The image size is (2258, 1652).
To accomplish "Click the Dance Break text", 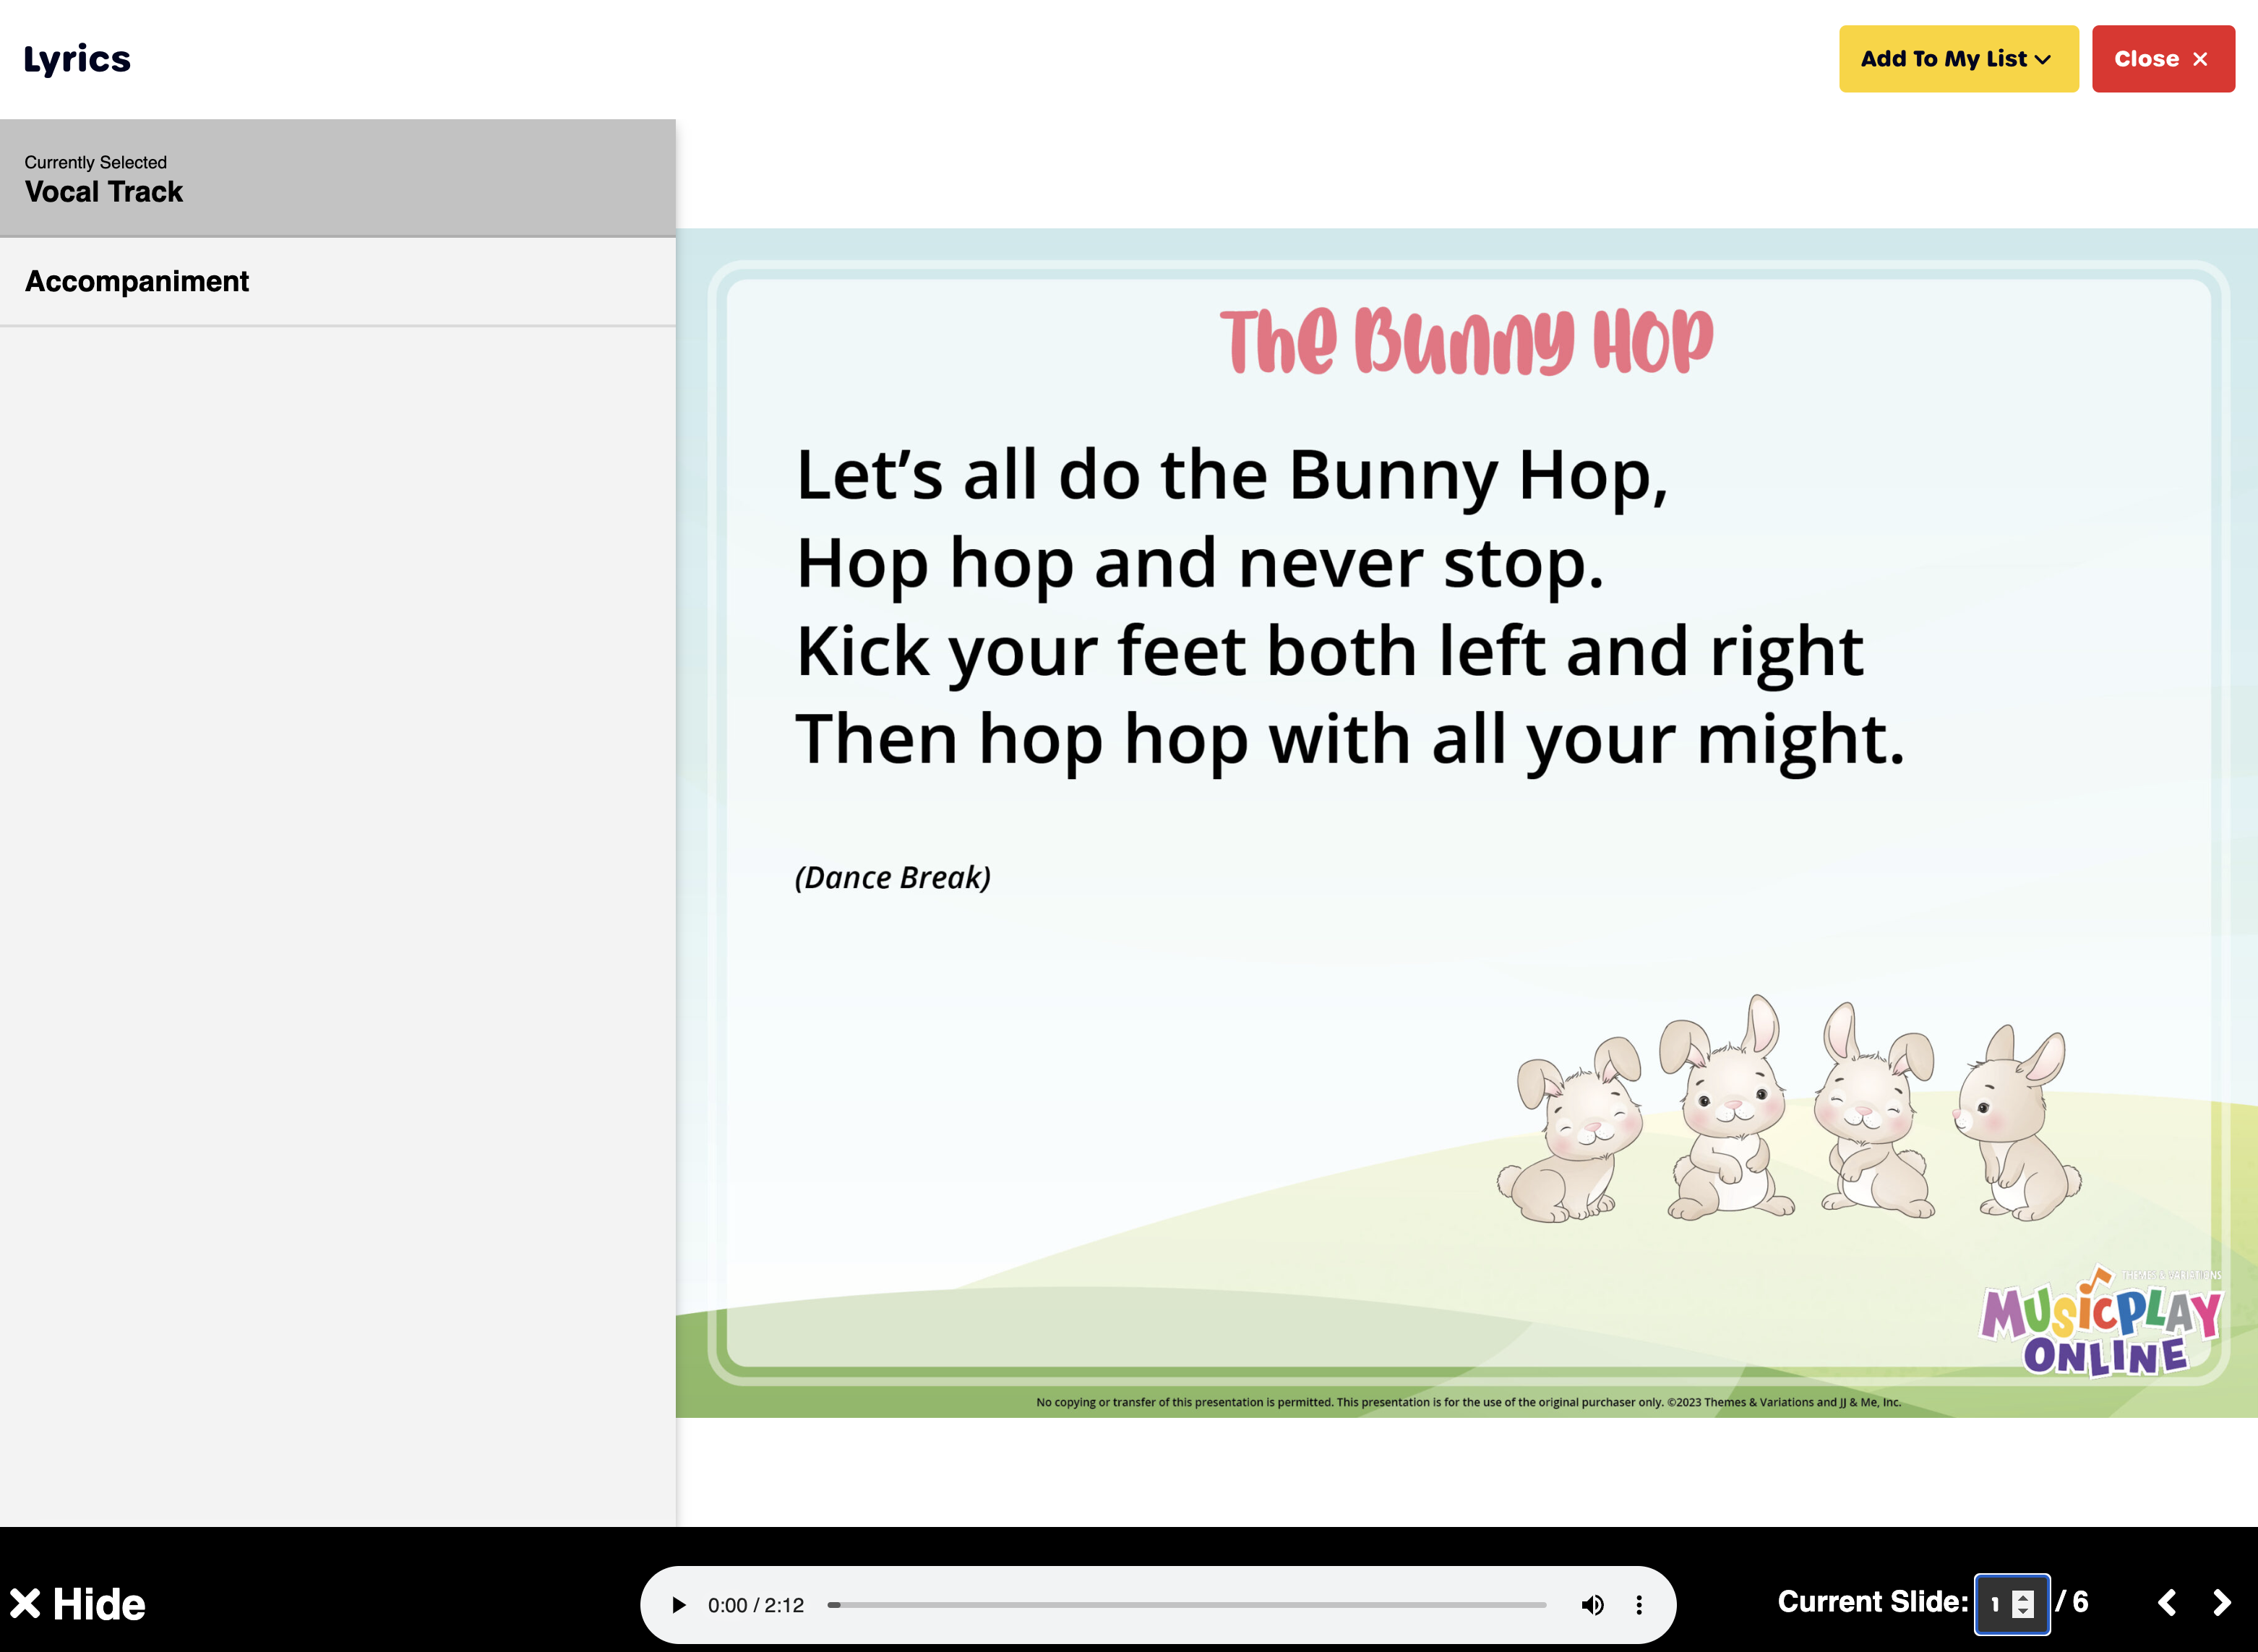I will point(892,877).
